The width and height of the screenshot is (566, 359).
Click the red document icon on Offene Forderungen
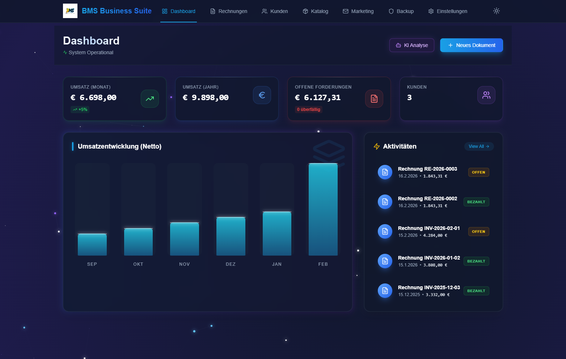(x=374, y=99)
